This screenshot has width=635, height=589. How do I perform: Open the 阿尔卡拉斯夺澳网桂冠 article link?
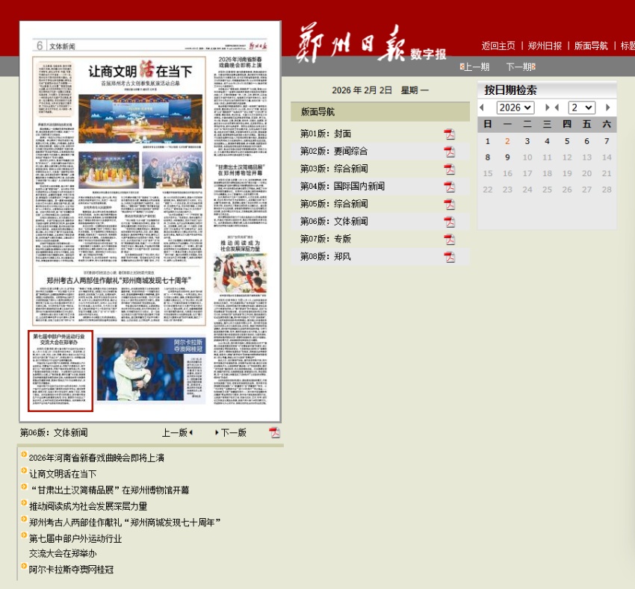pyautogui.click(x=71, y=570)
